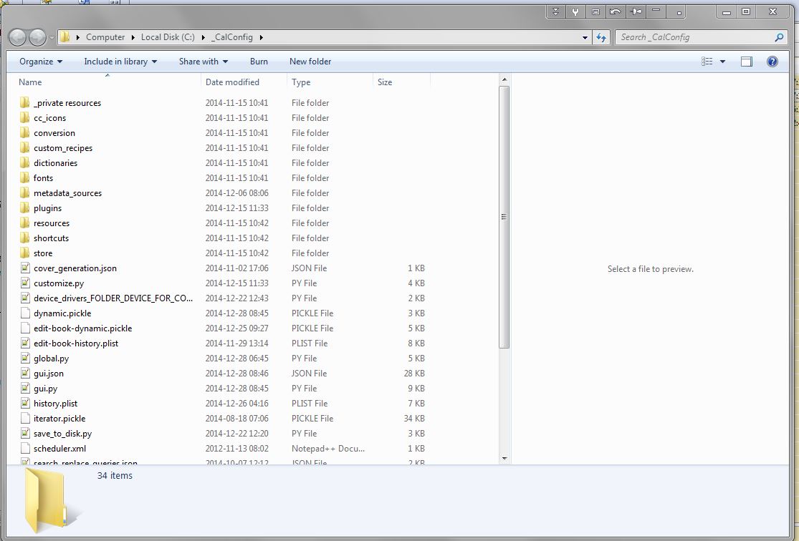Click the gui.json file icon
The height and width of the screenshot is (541, 799).
tap(25, 373)
